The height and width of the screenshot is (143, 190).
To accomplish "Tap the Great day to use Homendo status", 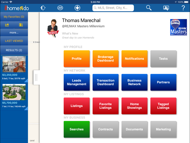I will pyautogui.click(x=78, y=38).
